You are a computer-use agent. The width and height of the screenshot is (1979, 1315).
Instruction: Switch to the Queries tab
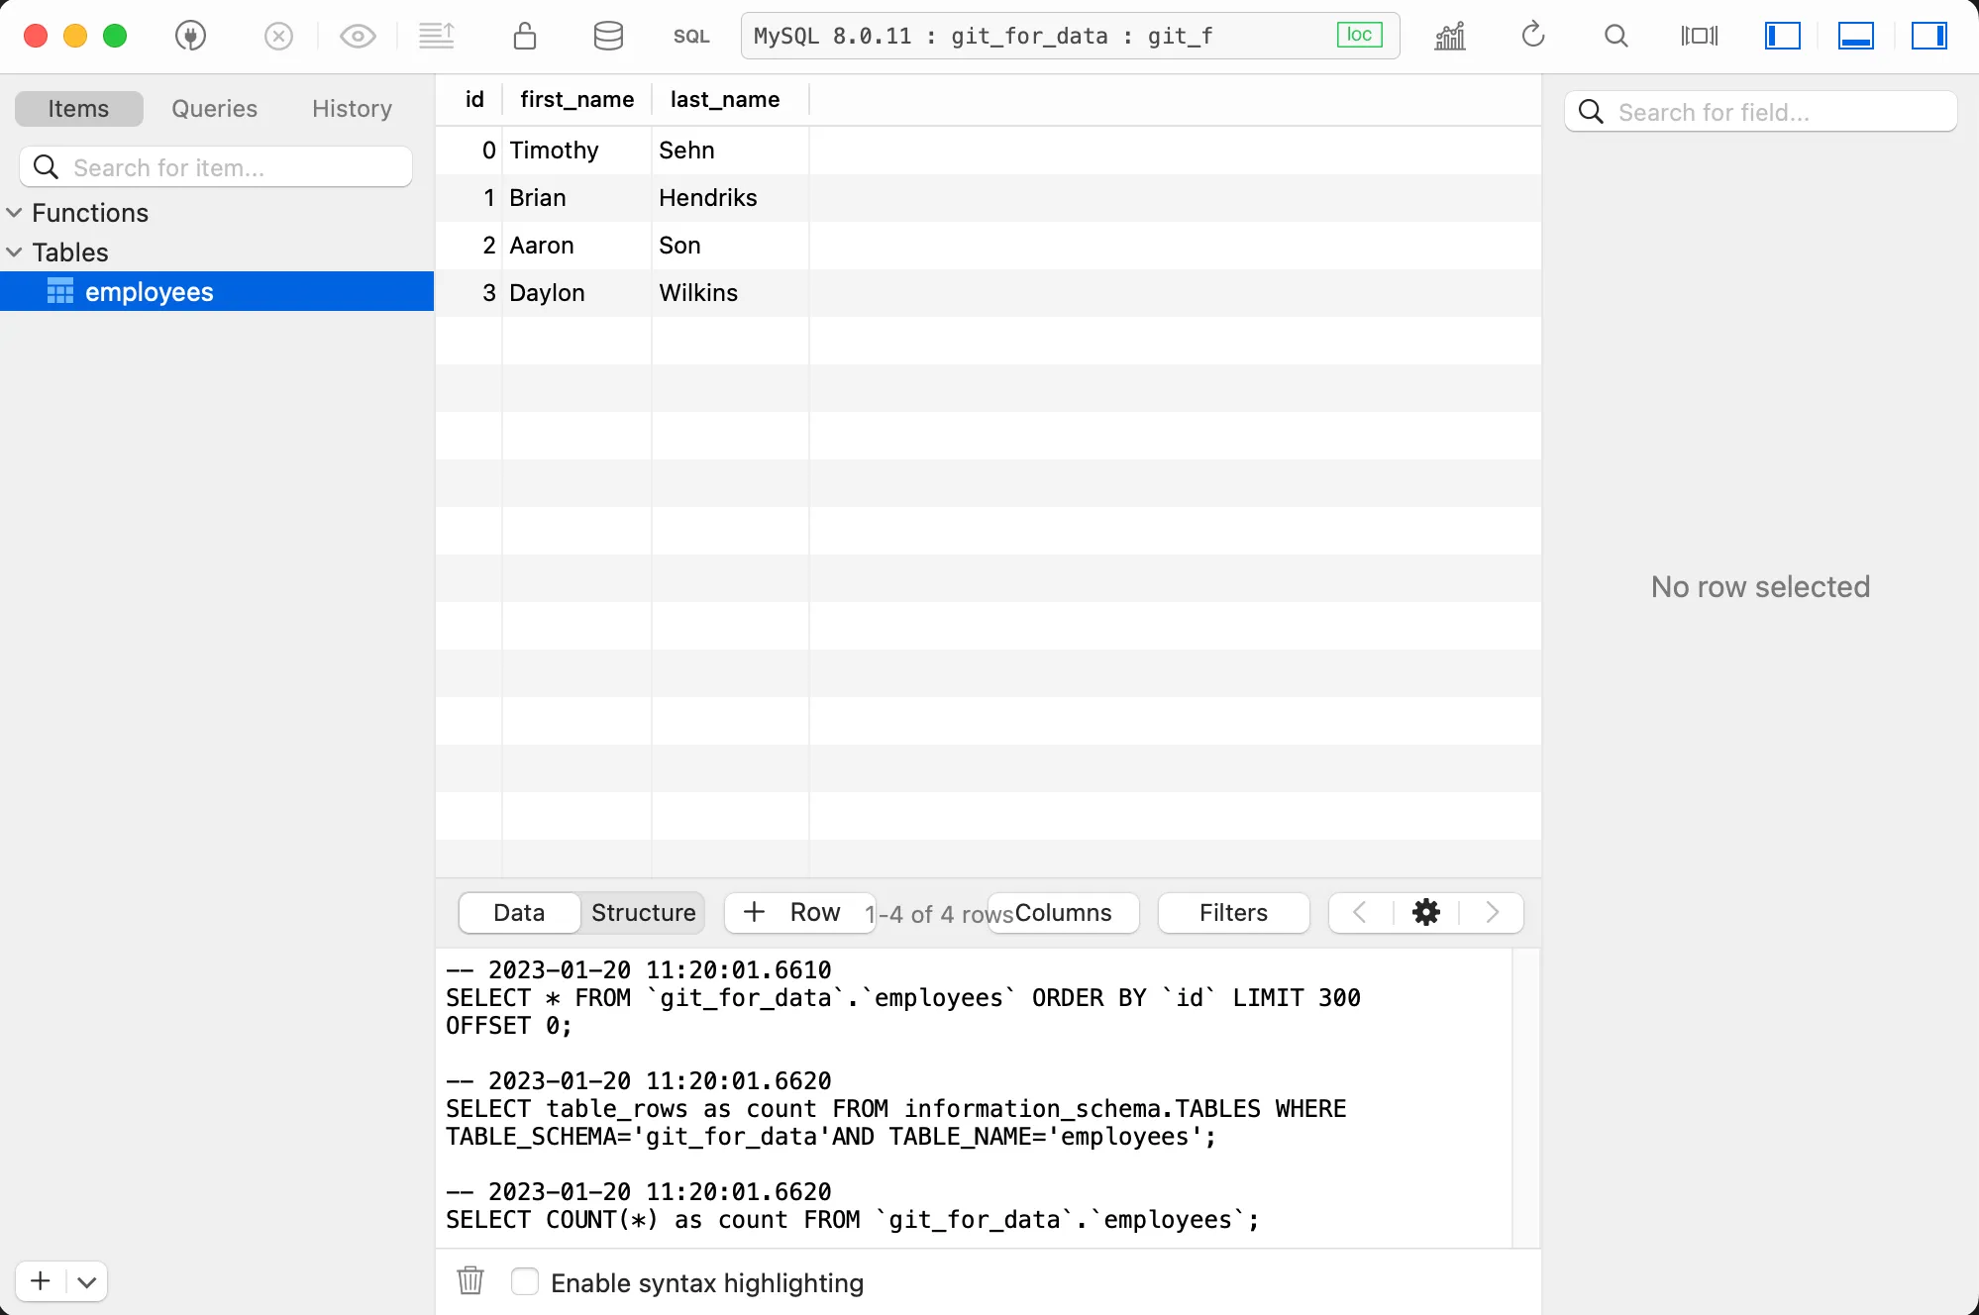click(214, 108)
